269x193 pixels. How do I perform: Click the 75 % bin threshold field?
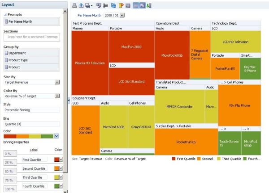(x=10, y=180)
